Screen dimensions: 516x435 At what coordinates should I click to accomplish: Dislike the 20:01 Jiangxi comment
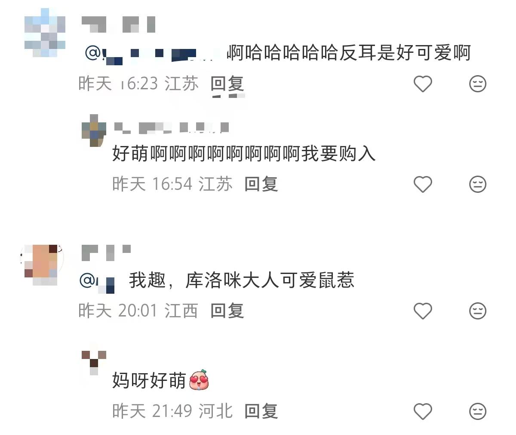pos(477,310)
